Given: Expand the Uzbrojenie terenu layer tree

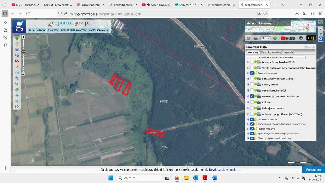Looking at the screenshot, I should (248, 108).
